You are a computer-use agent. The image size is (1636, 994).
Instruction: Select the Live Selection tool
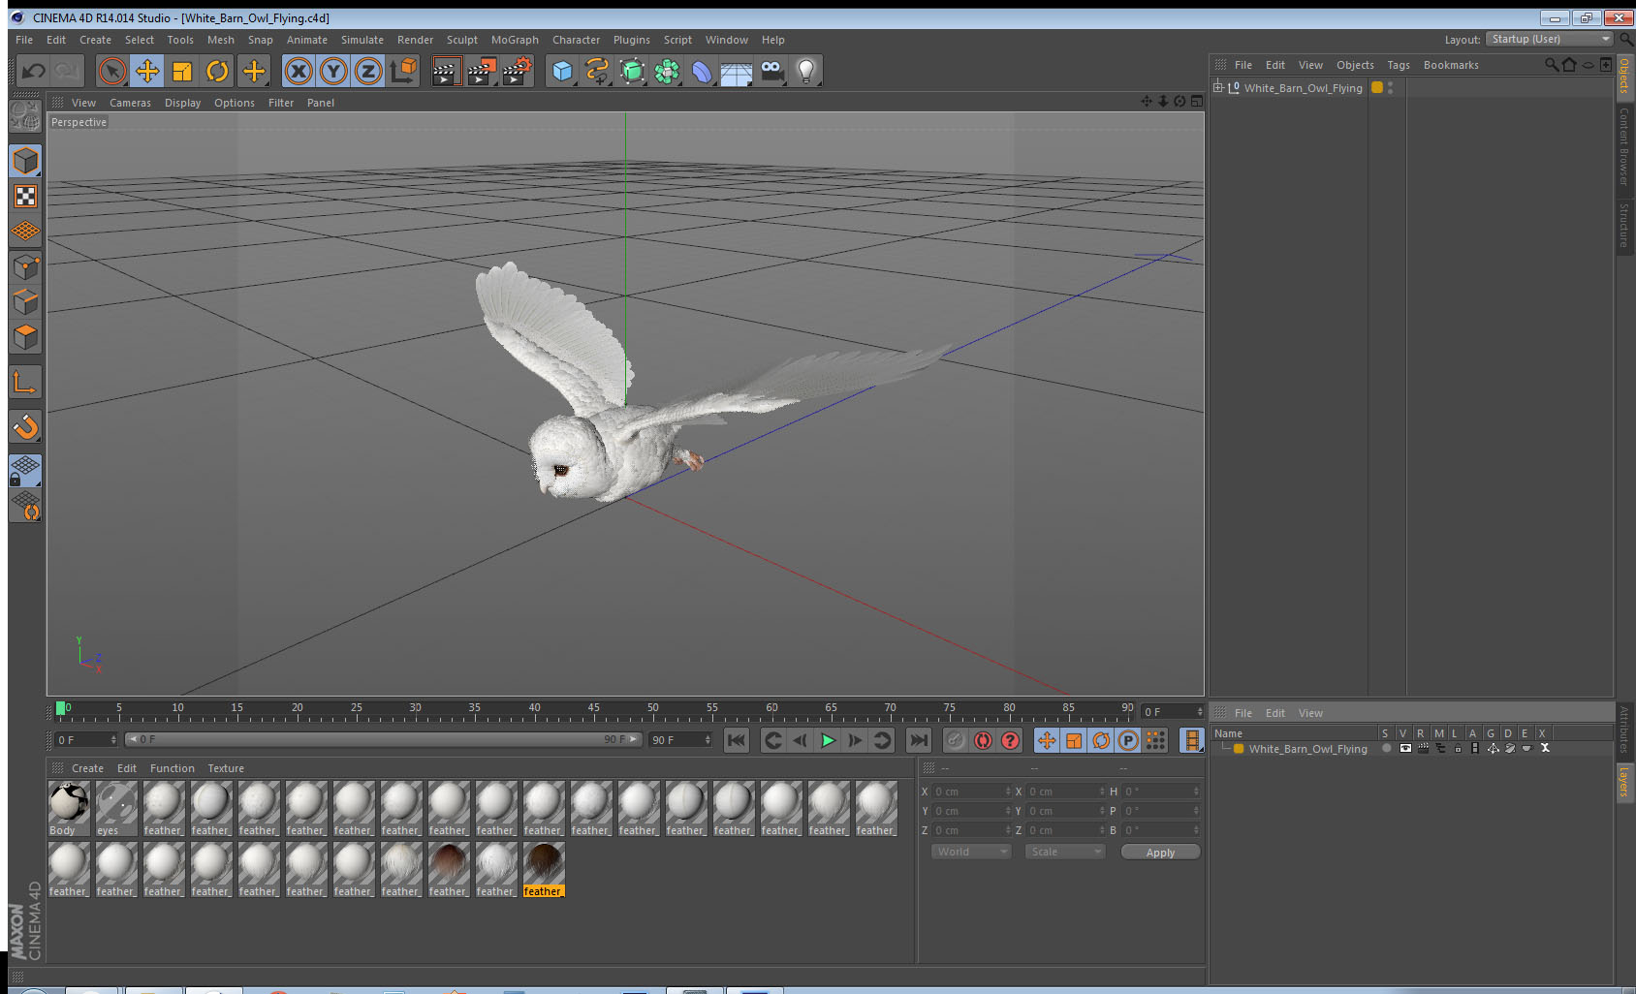(112, 71)
